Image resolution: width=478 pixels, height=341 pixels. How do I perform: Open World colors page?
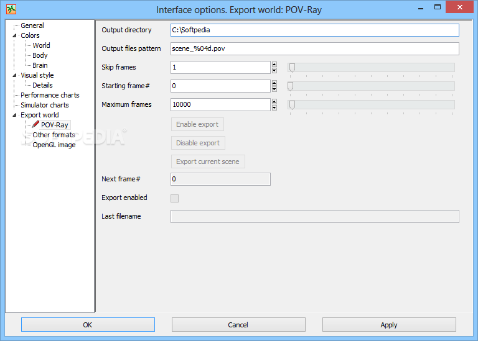[41, 45]
